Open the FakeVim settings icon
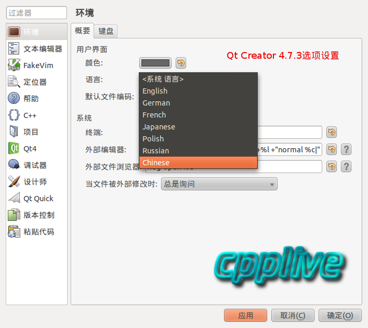 (x=14, y=65)
